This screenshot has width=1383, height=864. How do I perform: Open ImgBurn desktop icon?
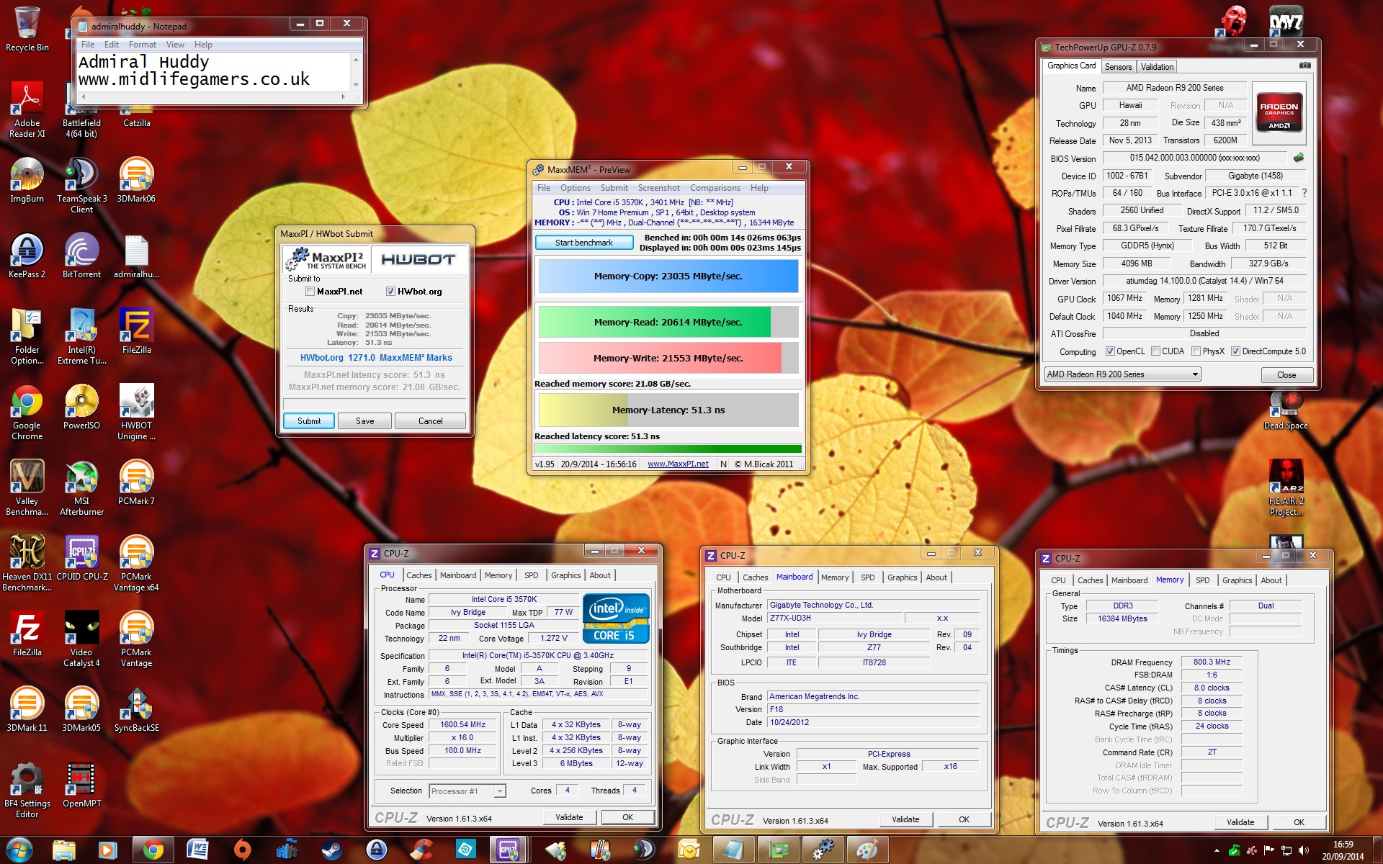(x=27, y=180)
